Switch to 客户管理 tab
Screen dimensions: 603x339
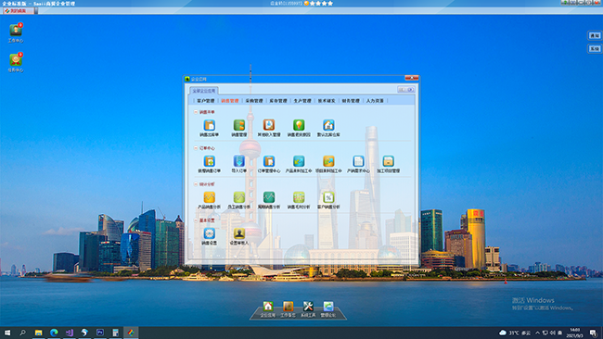206,101
